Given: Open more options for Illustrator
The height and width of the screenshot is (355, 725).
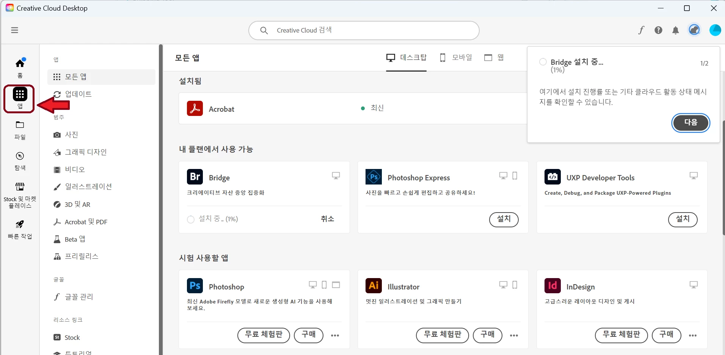Looking at the screenshot, I should click(514, 335).
